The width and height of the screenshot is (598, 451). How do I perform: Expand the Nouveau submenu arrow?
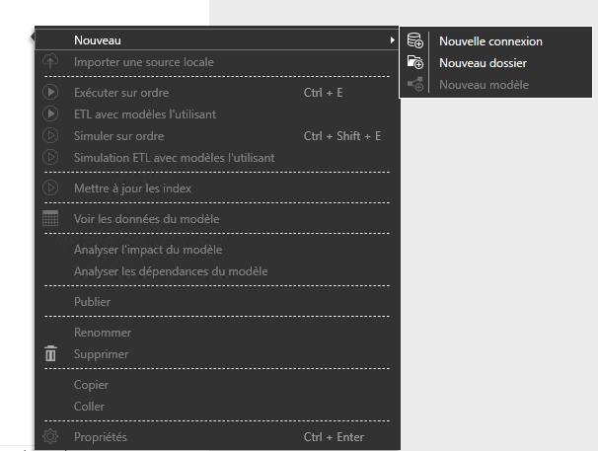392,40
